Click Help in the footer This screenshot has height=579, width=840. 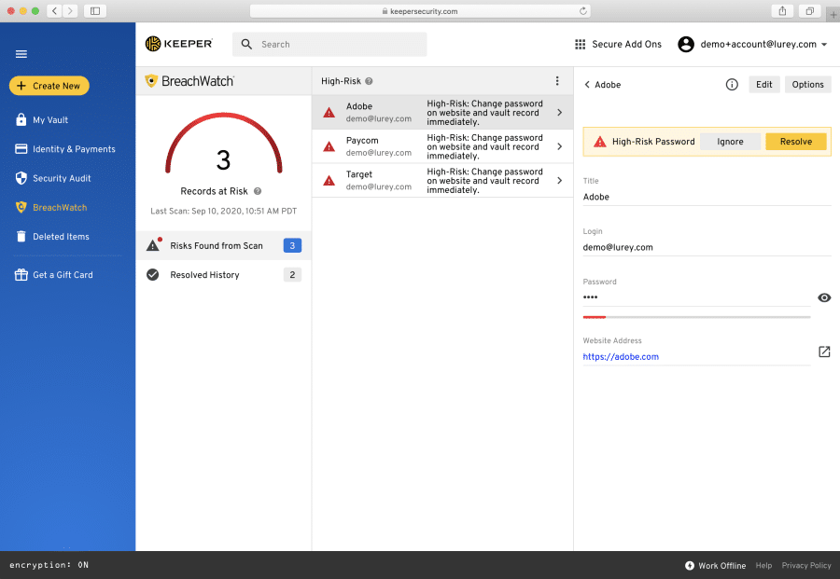(763, 566)
